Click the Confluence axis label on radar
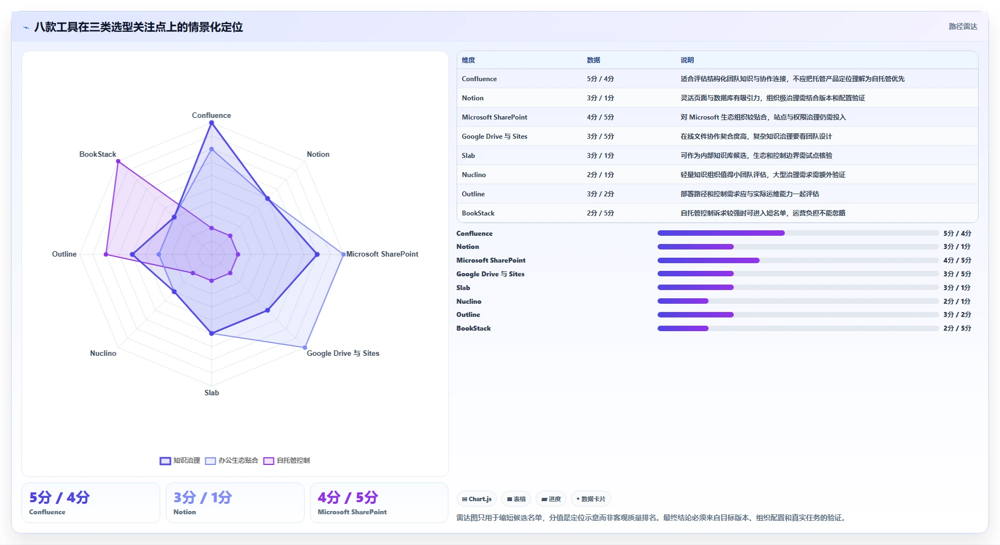The height and width of the screenshot is (545, 1000). point(211,116)
